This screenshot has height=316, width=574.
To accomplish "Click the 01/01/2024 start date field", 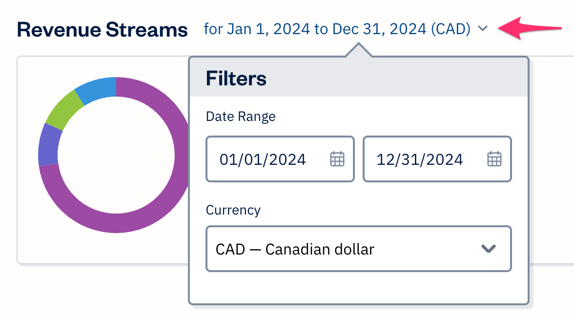I will click(264, 159).
